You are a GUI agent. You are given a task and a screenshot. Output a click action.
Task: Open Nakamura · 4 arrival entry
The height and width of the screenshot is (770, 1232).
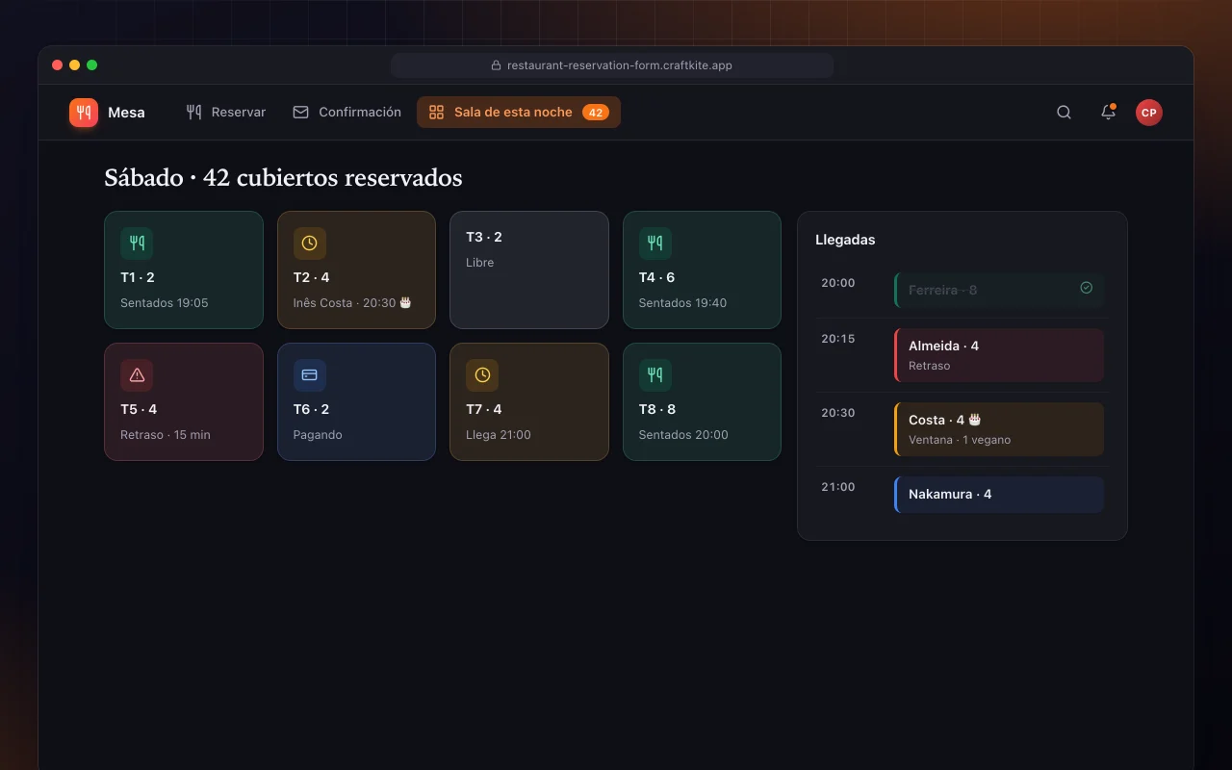point(999,495)
